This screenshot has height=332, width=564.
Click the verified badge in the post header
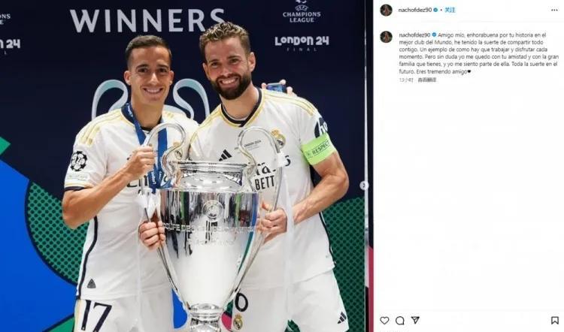(435, 10)
